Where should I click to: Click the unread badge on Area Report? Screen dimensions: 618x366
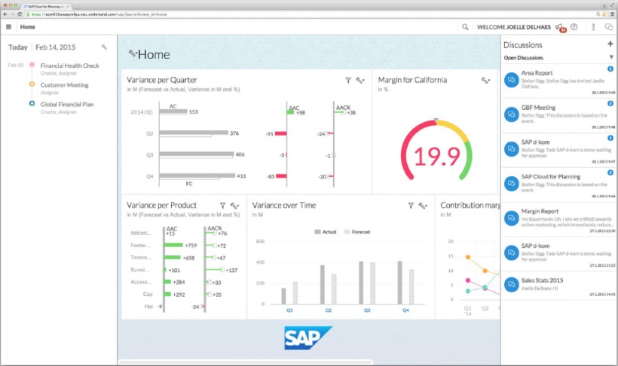coord(610,69)
